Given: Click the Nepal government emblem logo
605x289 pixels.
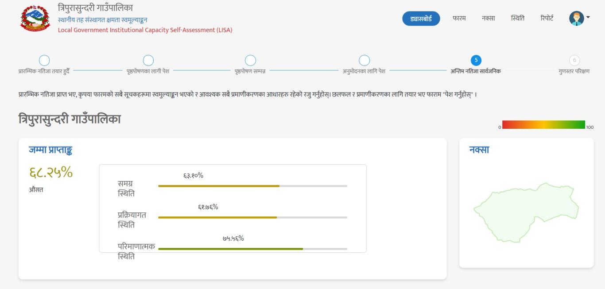Looking at the screenshot, I should tap(35, 17).
